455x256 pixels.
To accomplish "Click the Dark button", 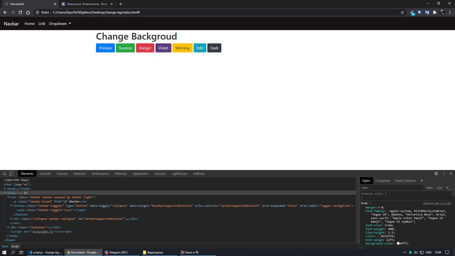I will [214, 48].
